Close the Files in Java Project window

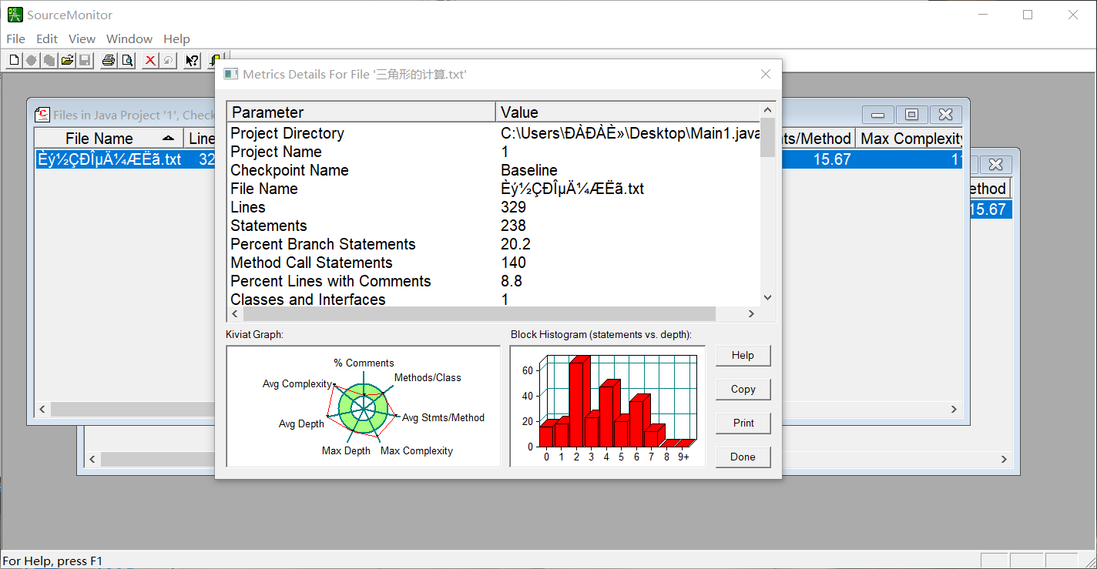click(946, 115)
